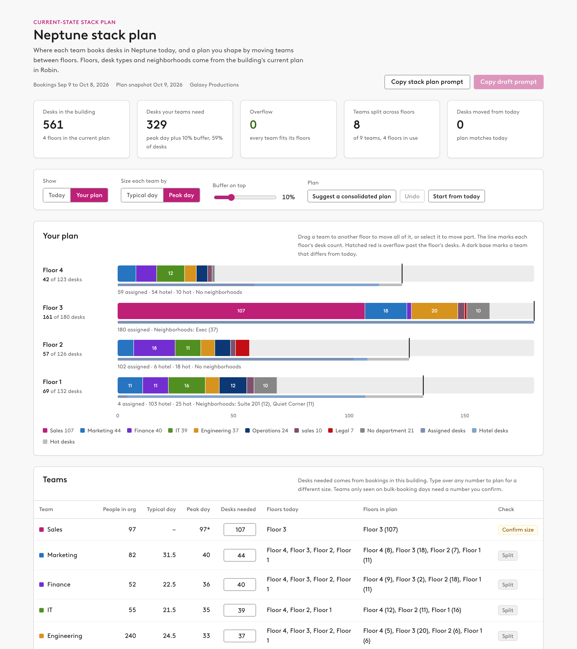Viewport: 577px width, 649px height.
Task: Select Operations 12 segment on Floor 1
Action: pos(233,385)
